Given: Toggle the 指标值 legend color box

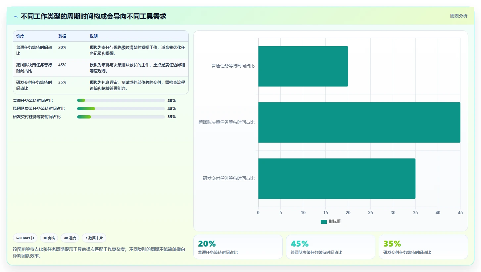Looking at the screenshot, I should 324,221.
